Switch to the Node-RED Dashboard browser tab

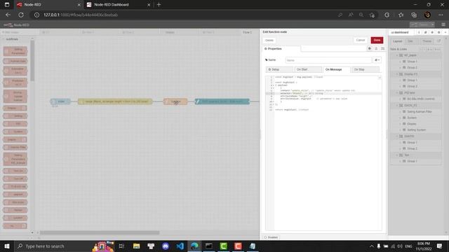coord(118,5)
